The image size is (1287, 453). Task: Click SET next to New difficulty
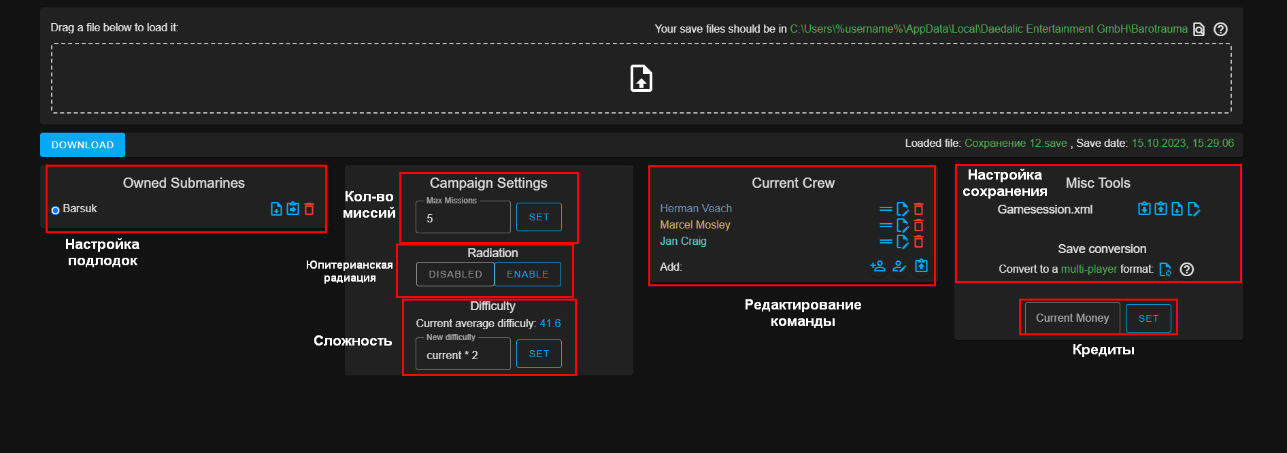tap(539, 354)
